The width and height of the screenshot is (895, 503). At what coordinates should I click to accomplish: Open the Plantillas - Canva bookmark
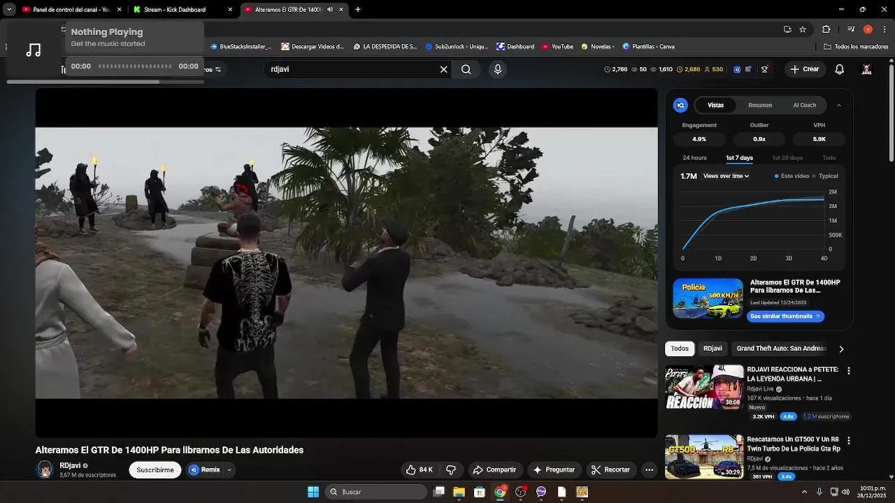coord(648,47)
